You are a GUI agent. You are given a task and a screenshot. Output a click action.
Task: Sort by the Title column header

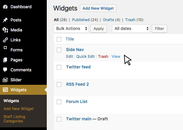click(70, 39)
